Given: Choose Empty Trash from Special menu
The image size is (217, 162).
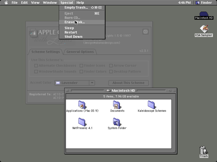Looking at the screenshot, I should point(82,8).
